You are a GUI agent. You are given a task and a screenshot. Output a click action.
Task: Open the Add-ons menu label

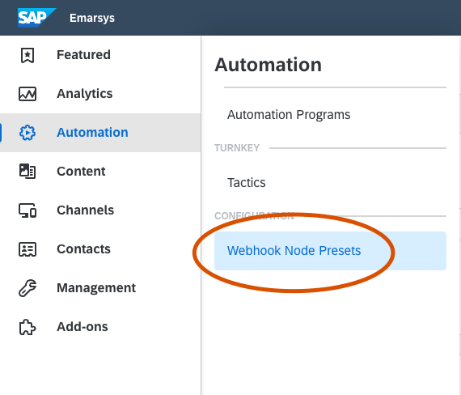(x=82, y=327)
